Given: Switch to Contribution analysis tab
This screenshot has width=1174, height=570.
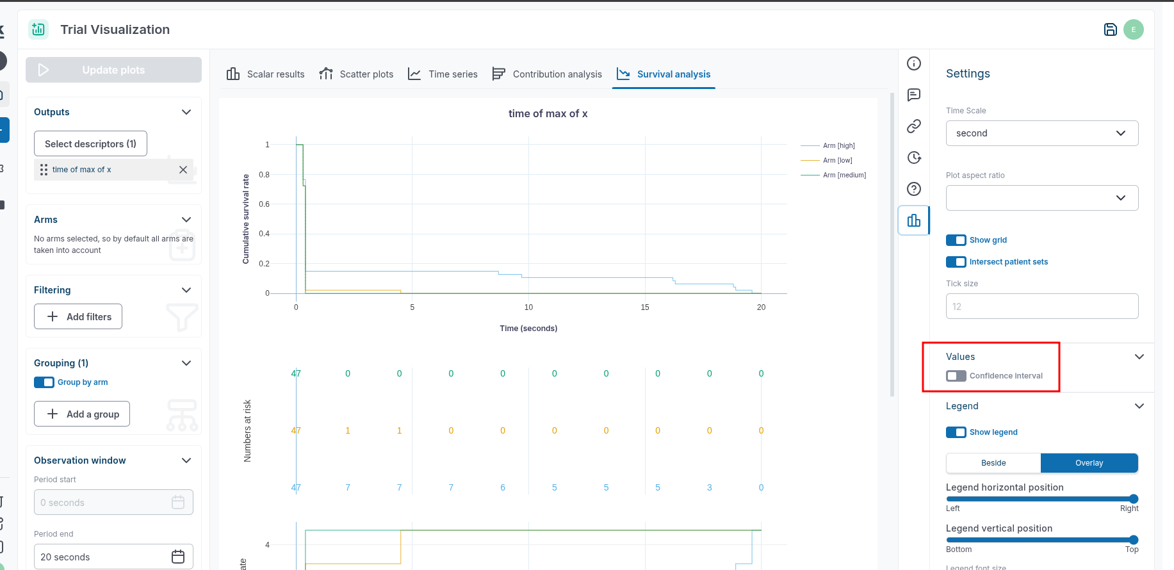Looking at the screenshot, I should pos(547,74).
